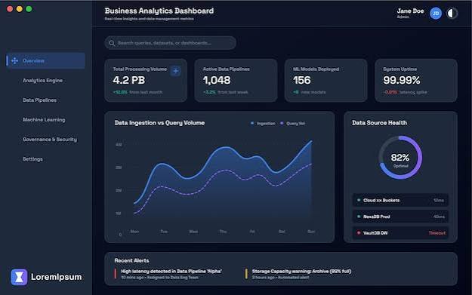Image resolution: width=472 pixels, height=295 pixels.
Task: Toggle the Ingestion legend series
Action: (x=263, y=123)
